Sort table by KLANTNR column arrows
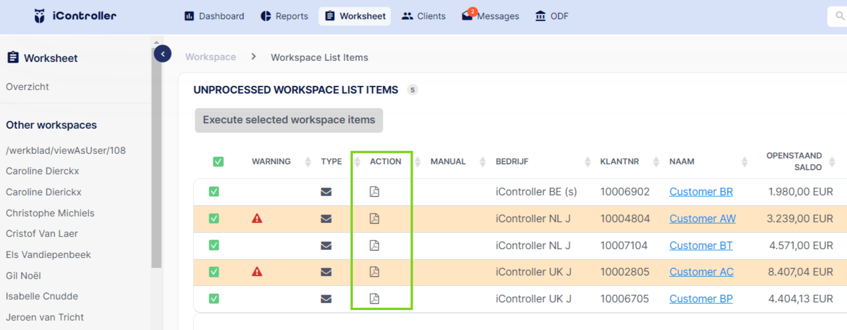This screenshot has width=847, height=330. (x=654, y=162)
